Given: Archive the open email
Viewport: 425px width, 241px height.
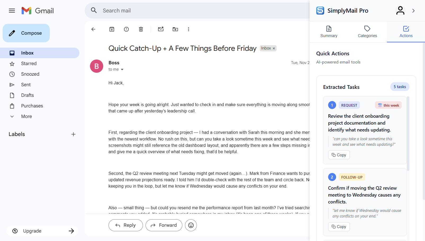Looking at the screenshot, I should (111, 29).
